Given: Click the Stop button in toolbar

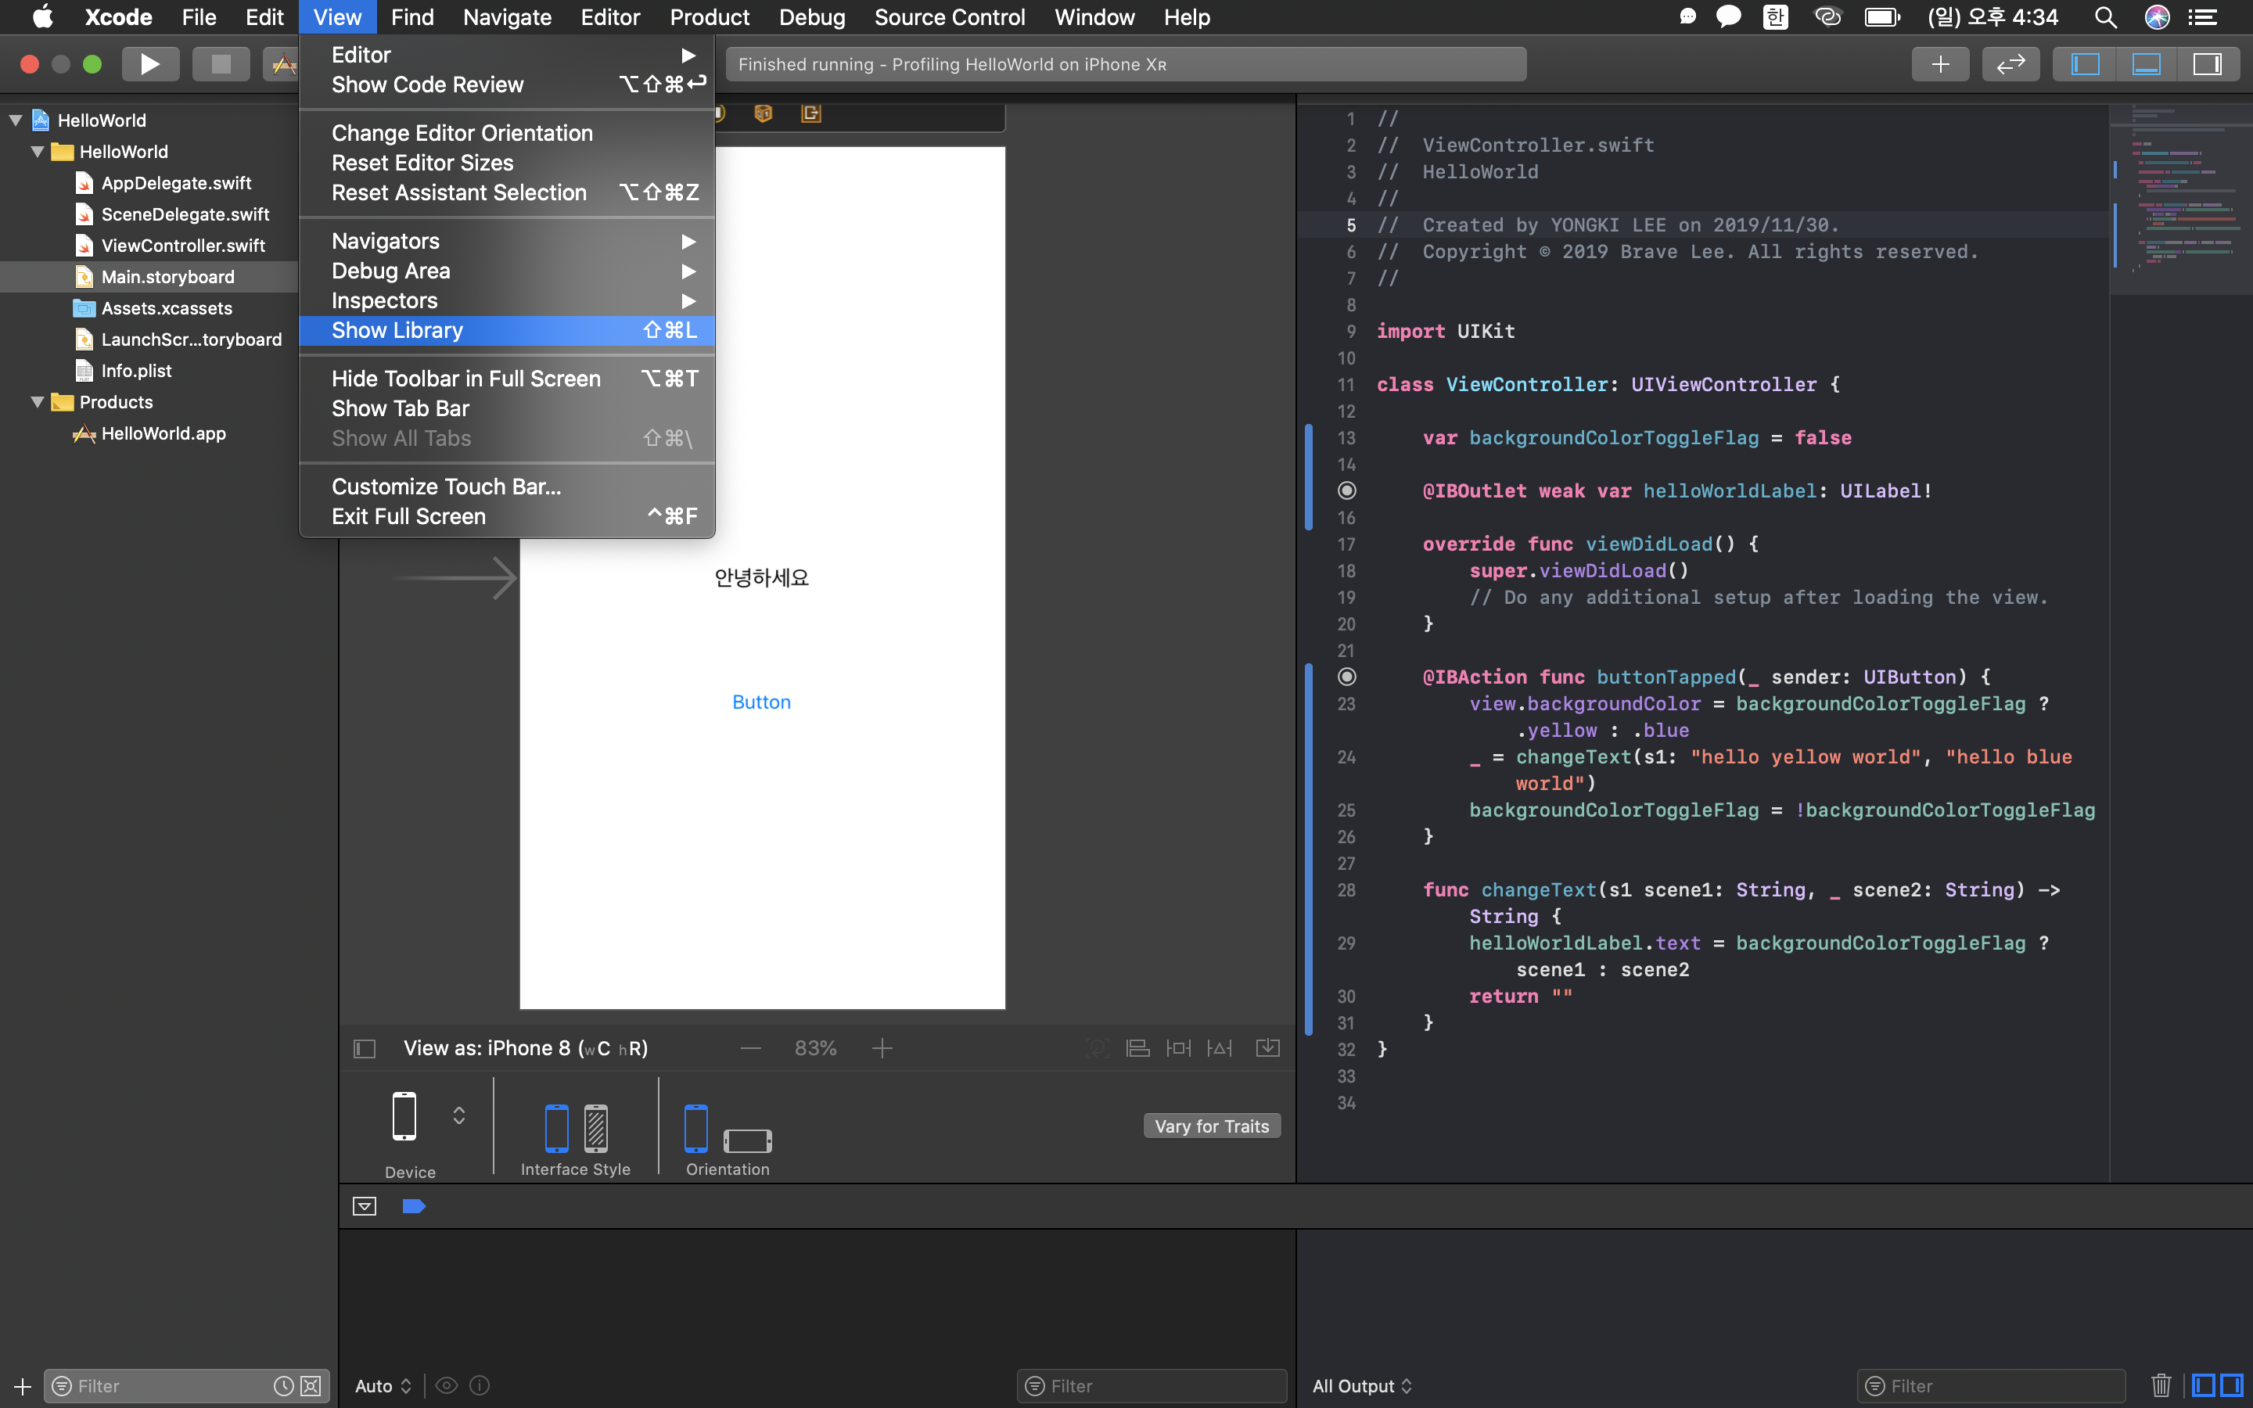Looking at the screenshot, I should tap(221, 64).
